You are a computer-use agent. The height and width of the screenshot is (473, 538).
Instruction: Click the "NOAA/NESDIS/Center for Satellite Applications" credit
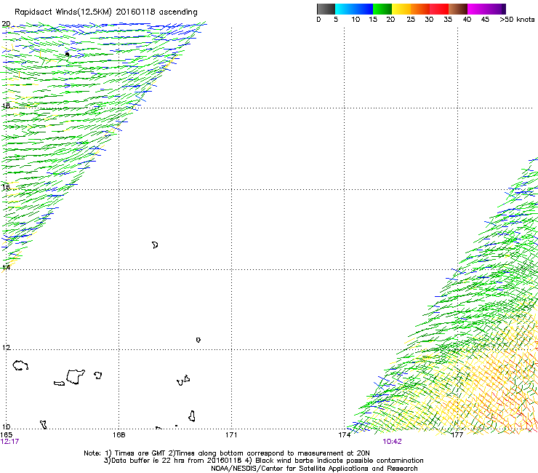coord(290,469)
